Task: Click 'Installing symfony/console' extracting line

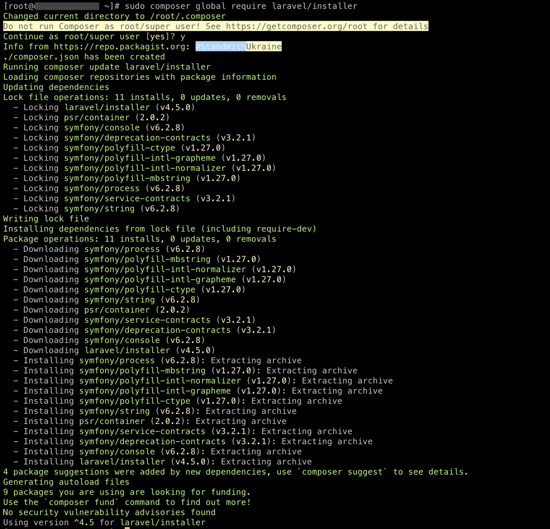Action: [158, 451]
